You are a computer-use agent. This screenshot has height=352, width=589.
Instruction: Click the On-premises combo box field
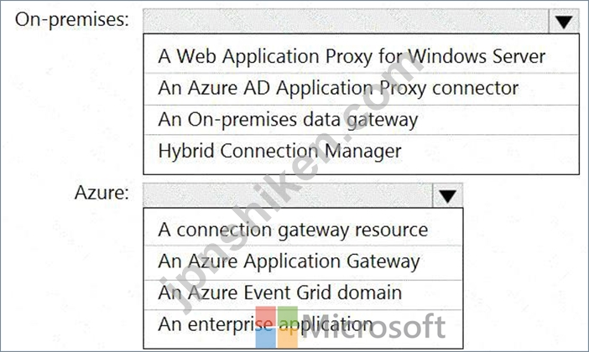pyautogui.click(x=346, y=22)
